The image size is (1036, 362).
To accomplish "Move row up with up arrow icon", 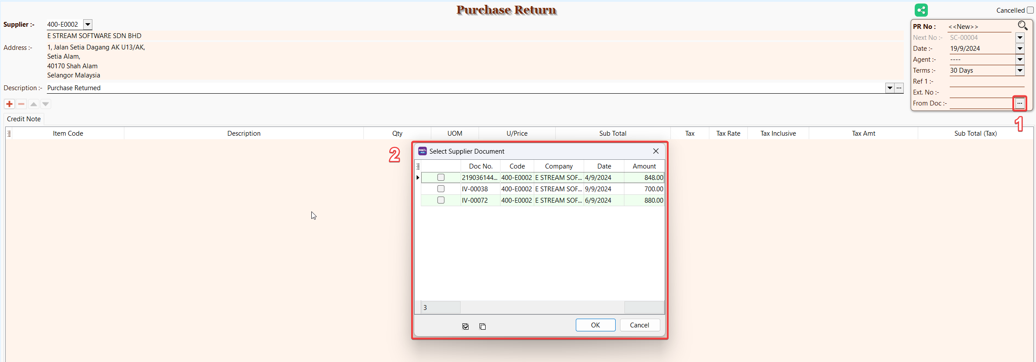I will 34,104.
